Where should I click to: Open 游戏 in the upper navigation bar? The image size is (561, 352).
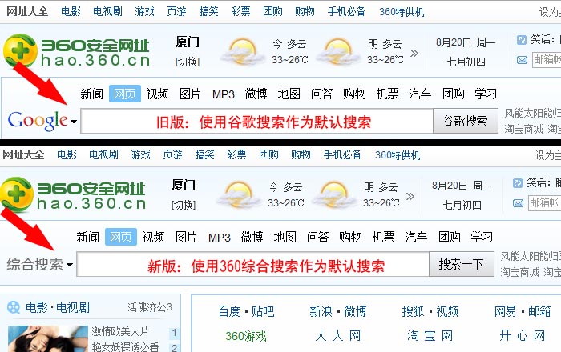[144, 11]
